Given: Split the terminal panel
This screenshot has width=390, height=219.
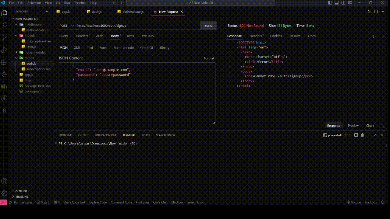Looking at the screenshot, I should point(356,135).
